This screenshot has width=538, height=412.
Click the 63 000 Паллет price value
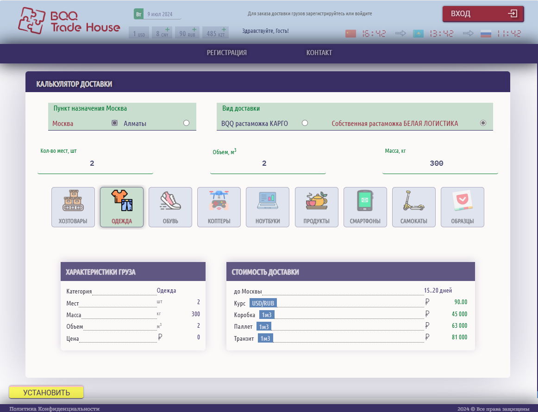(459, 325)
